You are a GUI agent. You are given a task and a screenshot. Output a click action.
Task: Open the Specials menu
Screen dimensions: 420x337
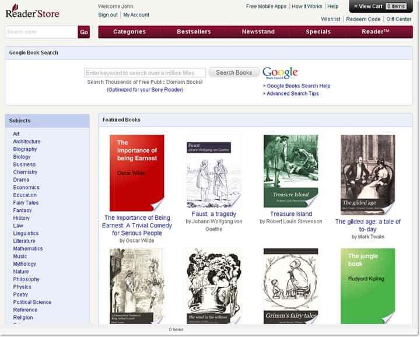[318, 32]
